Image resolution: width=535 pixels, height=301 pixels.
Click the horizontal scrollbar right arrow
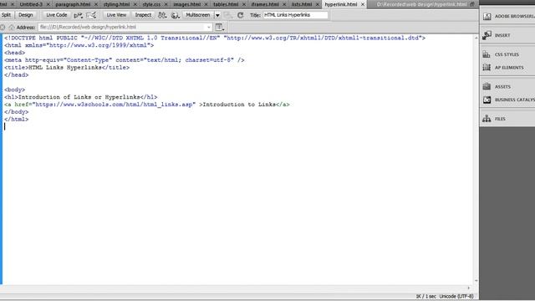[469, 288]
